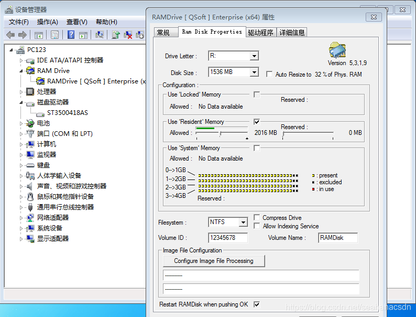Click the ST3500418AS disk drive icon
Image resolution: width=416 pixels, height=317 pixels.
click(40, 114)
